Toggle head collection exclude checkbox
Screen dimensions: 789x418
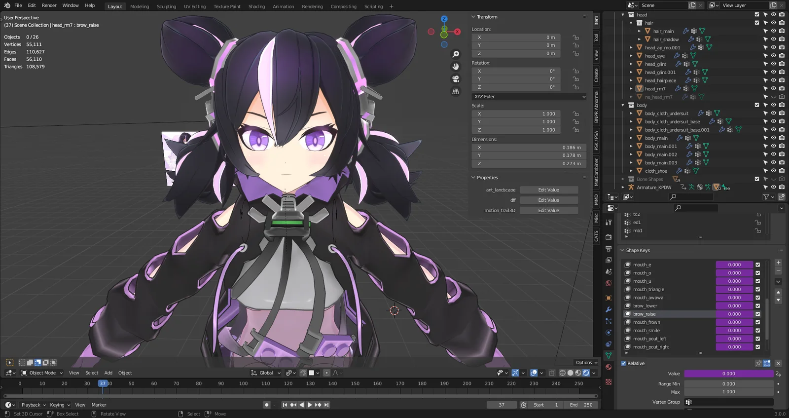click(757, 15)
